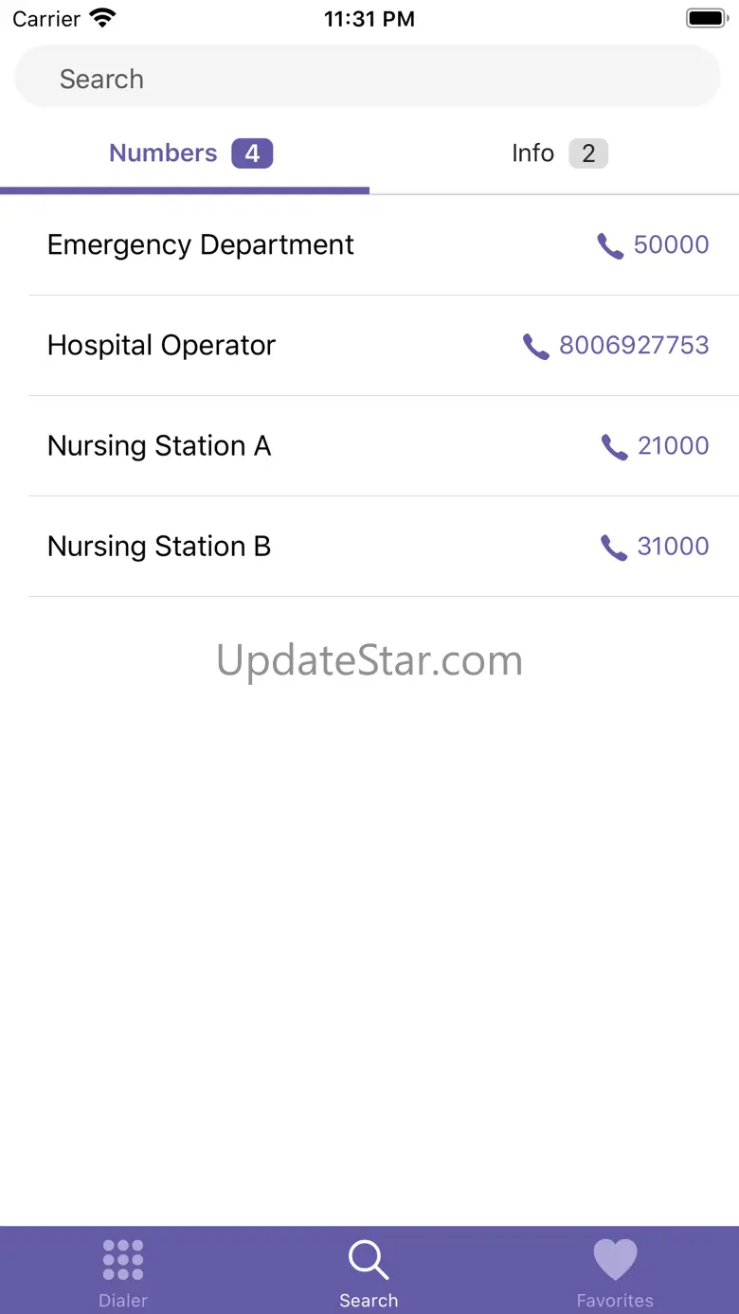
Task: Call extension 31000
Action: pos(673,546)
